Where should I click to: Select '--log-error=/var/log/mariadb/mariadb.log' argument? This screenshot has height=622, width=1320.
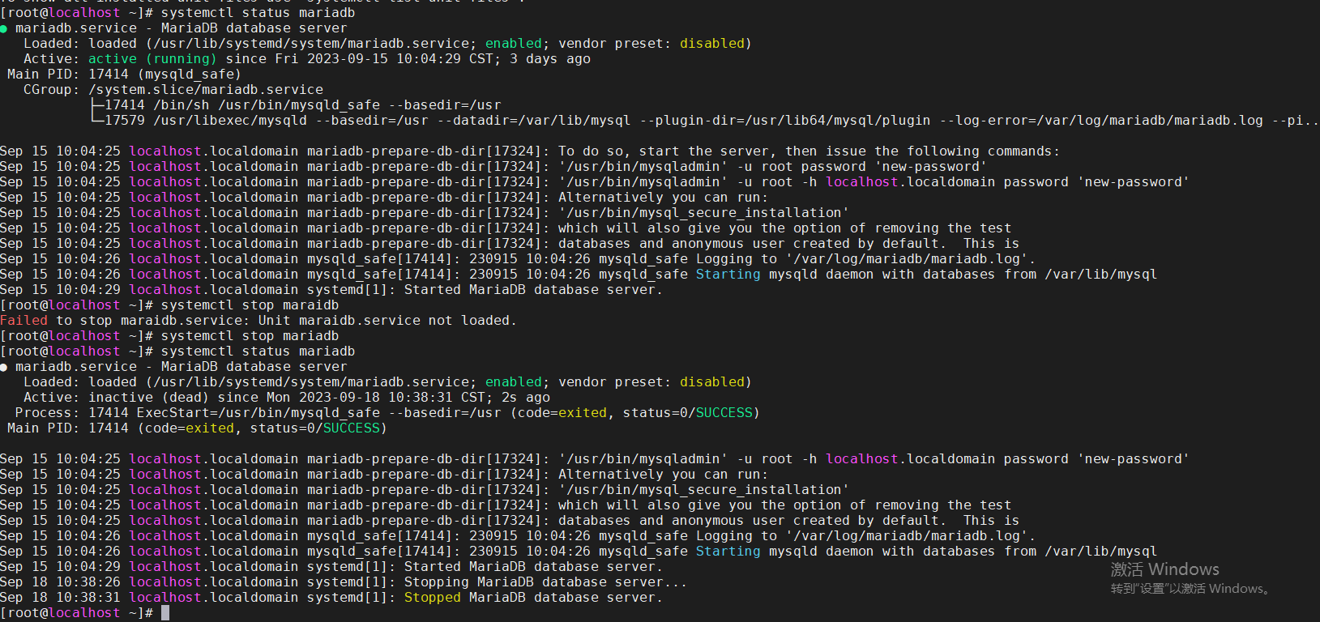(1100, 121)
